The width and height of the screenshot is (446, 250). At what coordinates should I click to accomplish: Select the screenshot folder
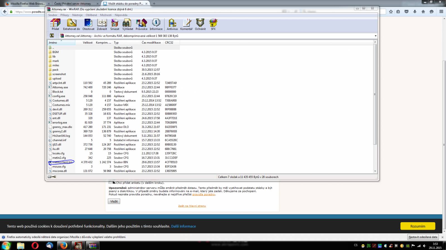point(59,74)
